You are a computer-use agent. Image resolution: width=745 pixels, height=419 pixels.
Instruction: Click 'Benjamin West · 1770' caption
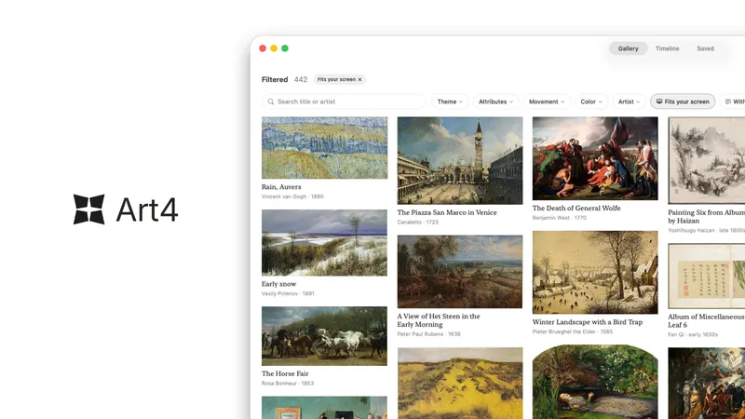point(560,218)
